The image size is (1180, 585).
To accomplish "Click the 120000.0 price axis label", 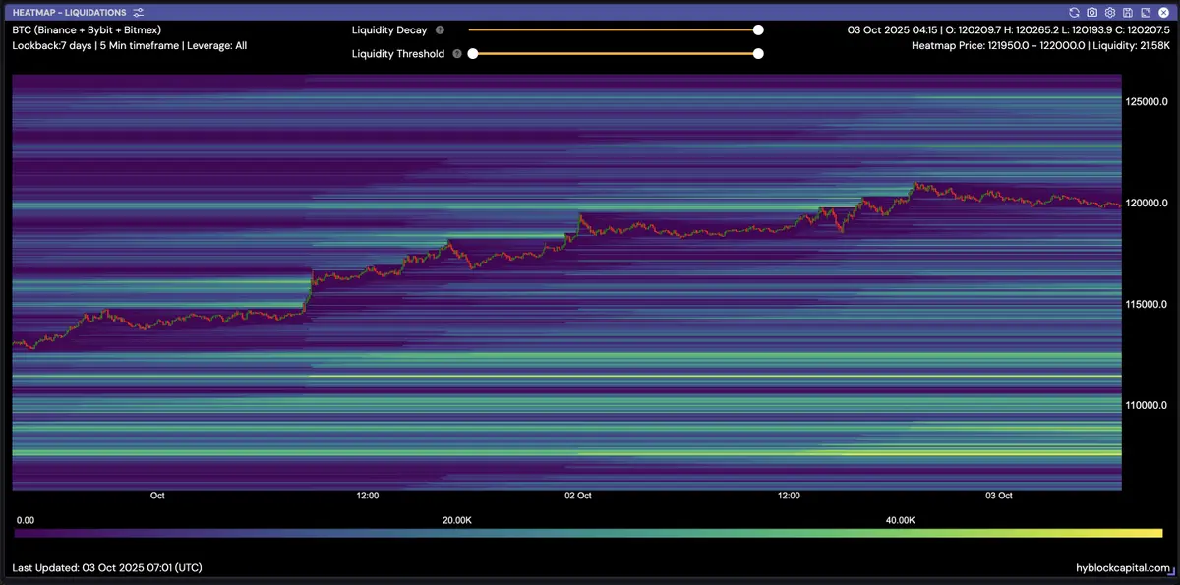I will tap(1147, 204).
